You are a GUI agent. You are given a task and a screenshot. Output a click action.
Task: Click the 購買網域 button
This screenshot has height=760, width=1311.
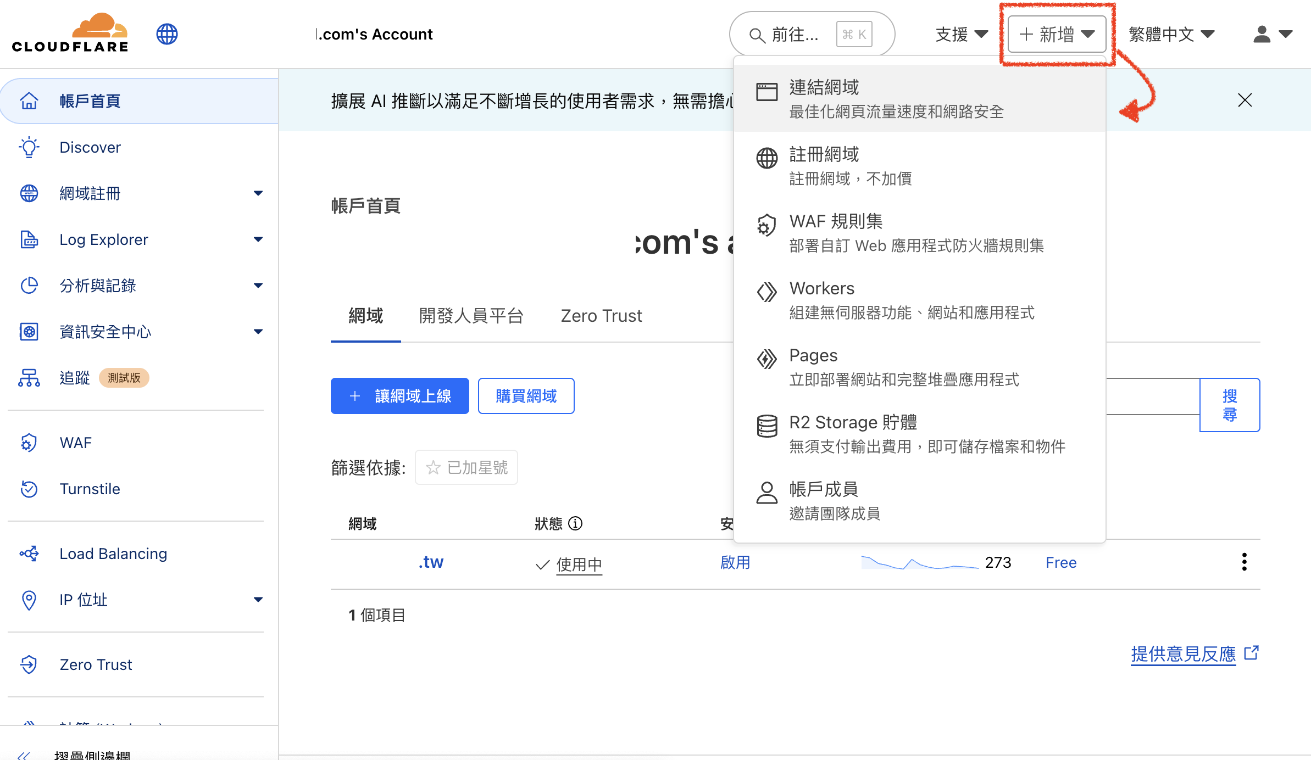pos(526,396)
